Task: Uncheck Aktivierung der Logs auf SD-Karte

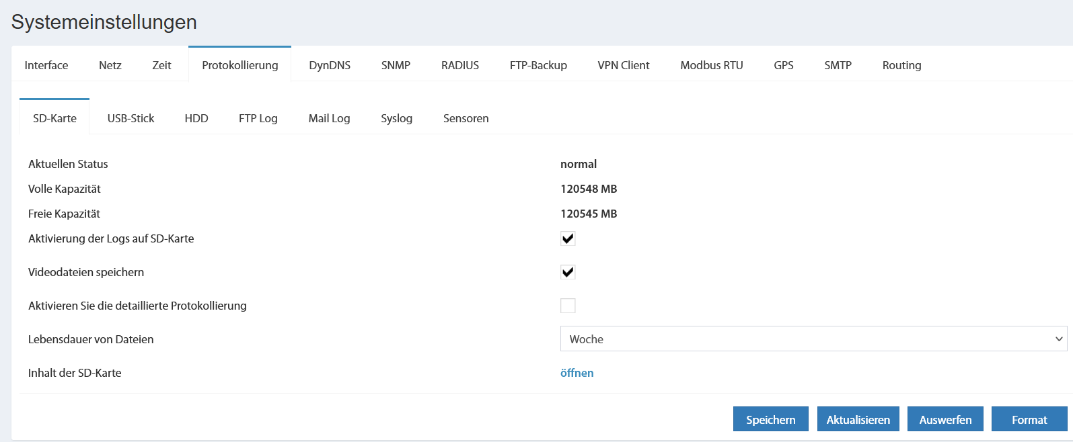Action: pyautogui.click(x=568, y=238)
